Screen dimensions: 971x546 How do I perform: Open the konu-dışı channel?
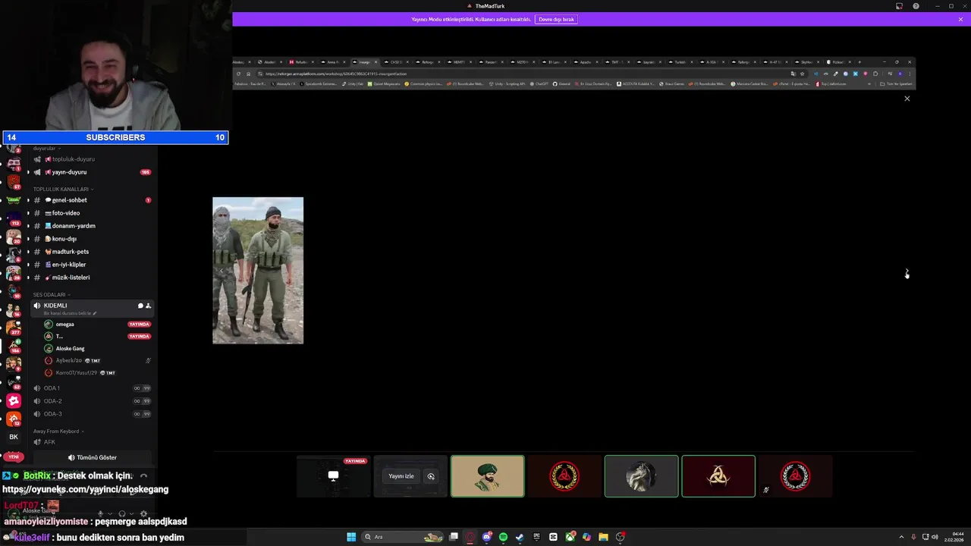point(91,239)
